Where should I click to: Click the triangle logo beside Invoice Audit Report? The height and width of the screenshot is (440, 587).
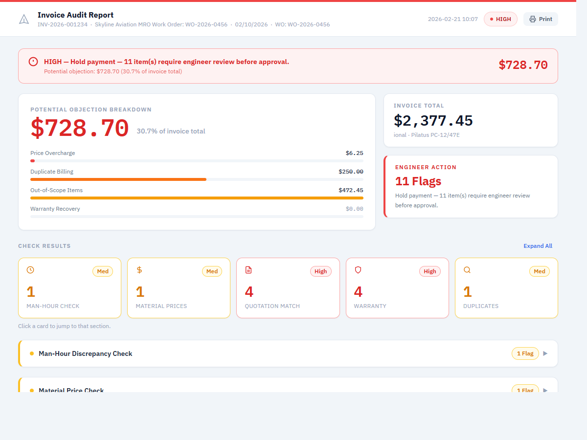[23, 19]
